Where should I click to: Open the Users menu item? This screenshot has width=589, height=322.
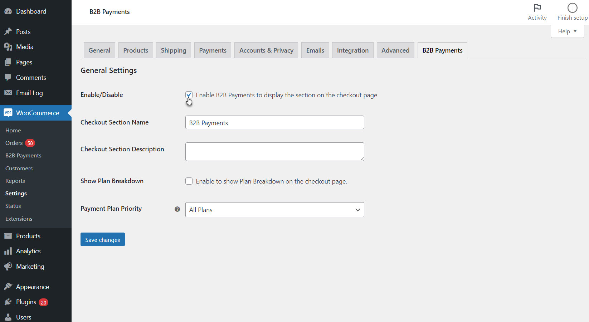click(36, 317)
